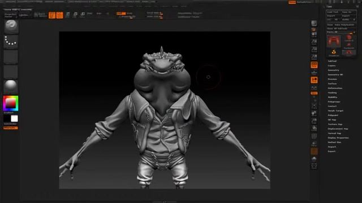Open the gray sphere Material selector
The image size is (362, 203).
(11, 86)
